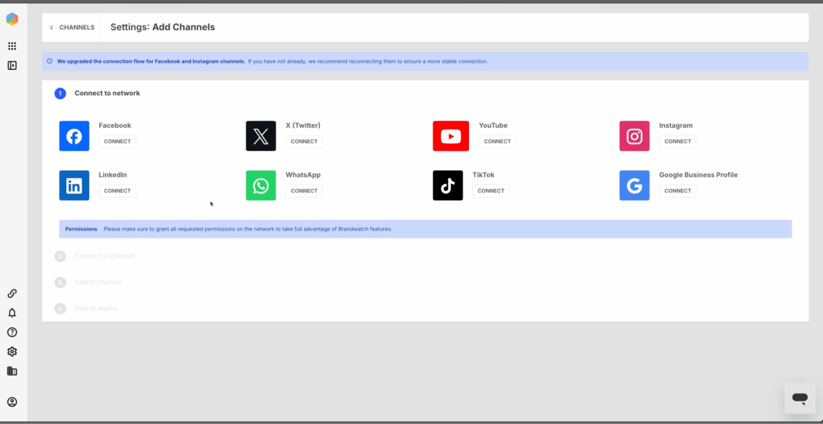This screenshot has width=823, height=424.
Task: Connect Google Business Profile
Action: (678, 191)
